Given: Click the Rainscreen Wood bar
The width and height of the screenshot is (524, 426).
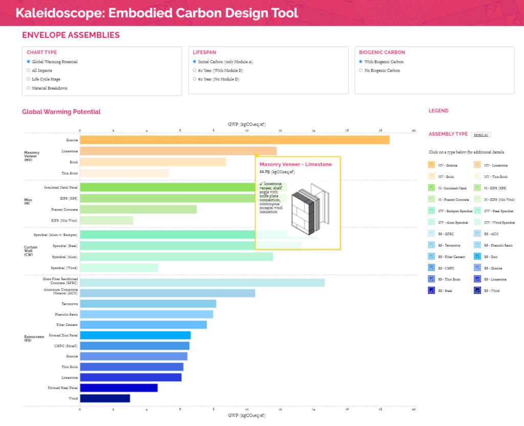Looking at the screenshot, I should coord(105,398).
